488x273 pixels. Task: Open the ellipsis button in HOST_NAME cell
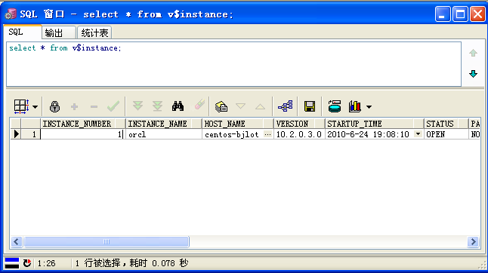267,134
